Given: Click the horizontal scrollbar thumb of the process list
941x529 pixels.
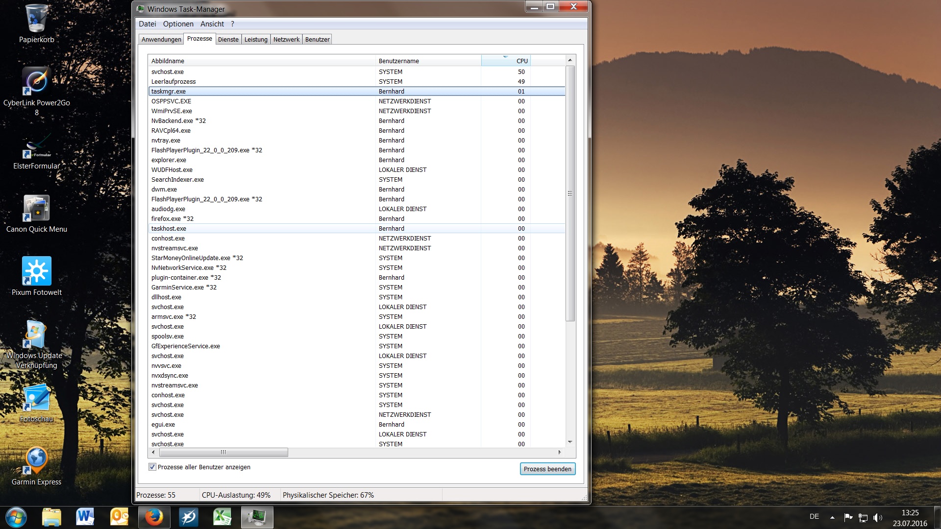Looking at the screenshot, I should pos(223,452).
